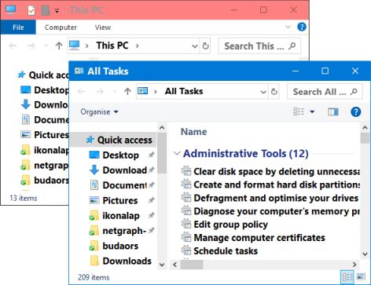
Task: Click the Search All Tasks field
Action: [325, 92]
